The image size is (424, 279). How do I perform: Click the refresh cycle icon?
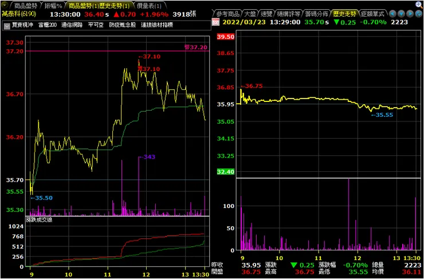tap(418, 14)
